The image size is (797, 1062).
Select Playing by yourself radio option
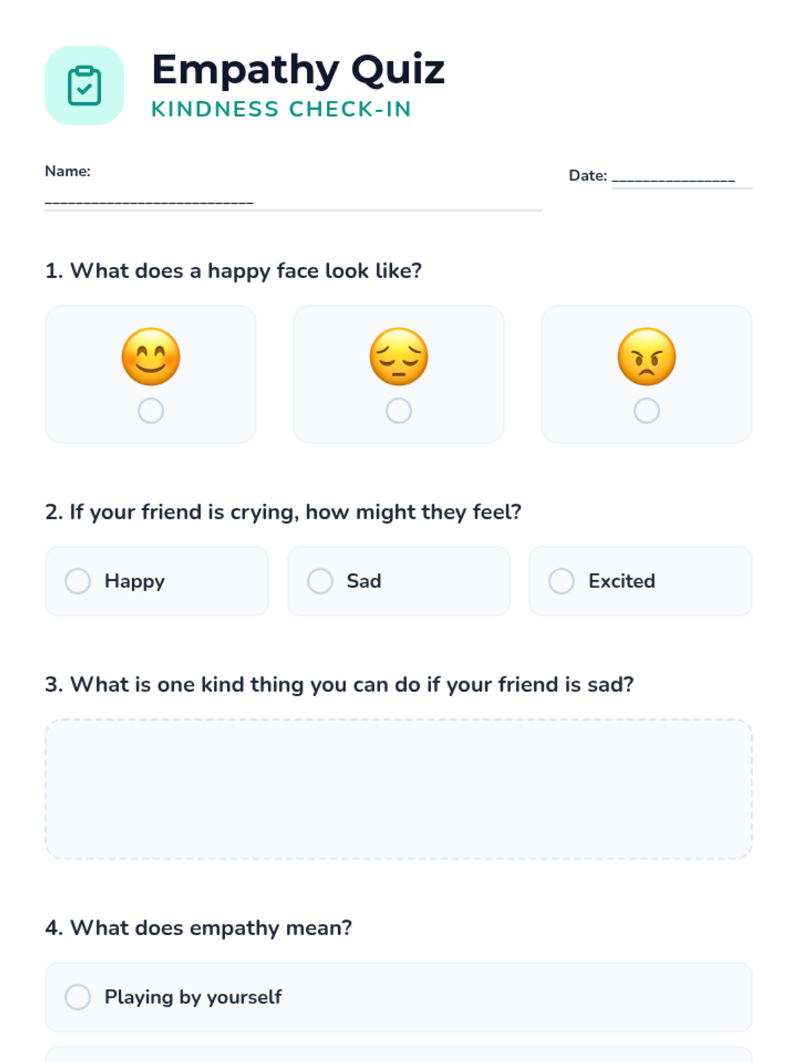tap(78, 997)
